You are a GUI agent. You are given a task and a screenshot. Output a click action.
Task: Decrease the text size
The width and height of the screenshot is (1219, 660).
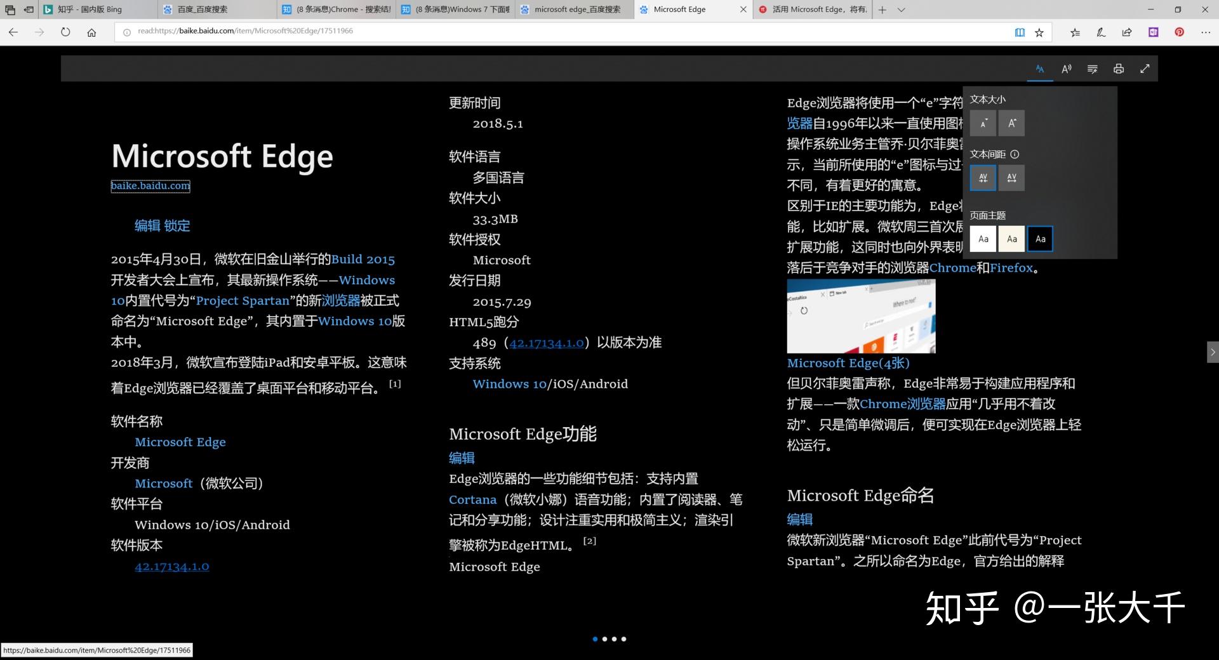point(983,123)
